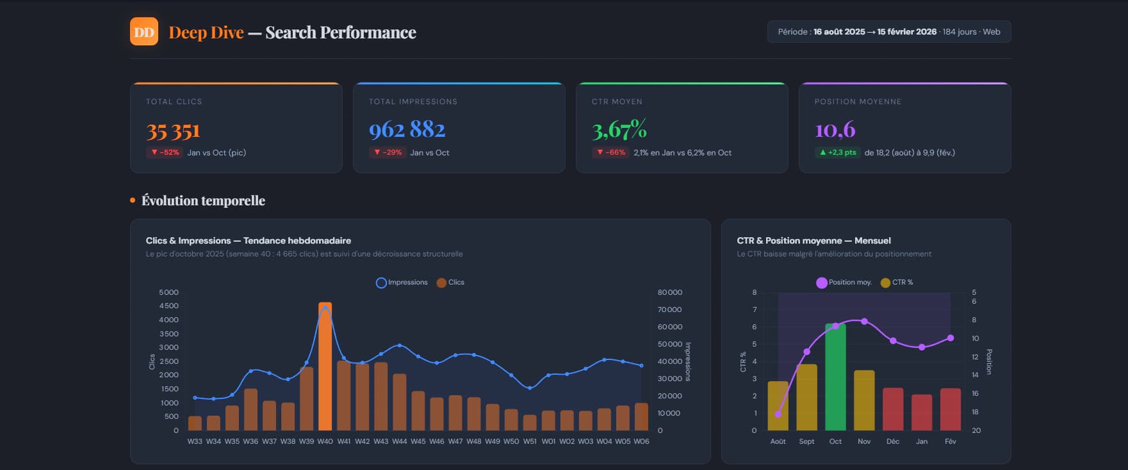1128x470 pixels.
Task: Open the Période date range selector
Action: point(888,32)
